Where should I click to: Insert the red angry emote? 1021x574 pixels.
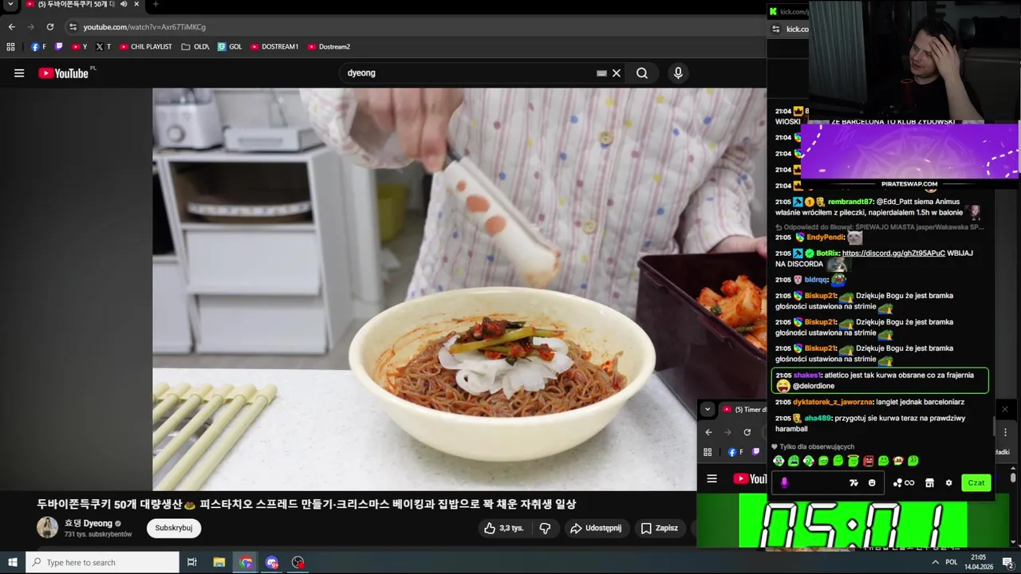pyautogui.click(x=869, y=461)
